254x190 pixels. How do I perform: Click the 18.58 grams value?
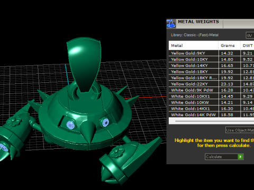(227, 115)
